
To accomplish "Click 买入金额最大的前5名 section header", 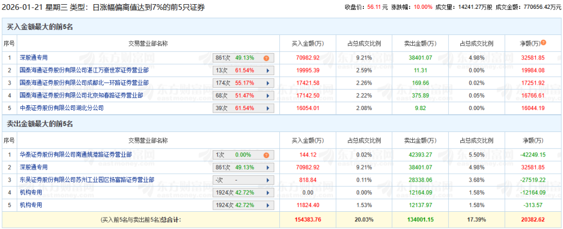I will (40, 27).
